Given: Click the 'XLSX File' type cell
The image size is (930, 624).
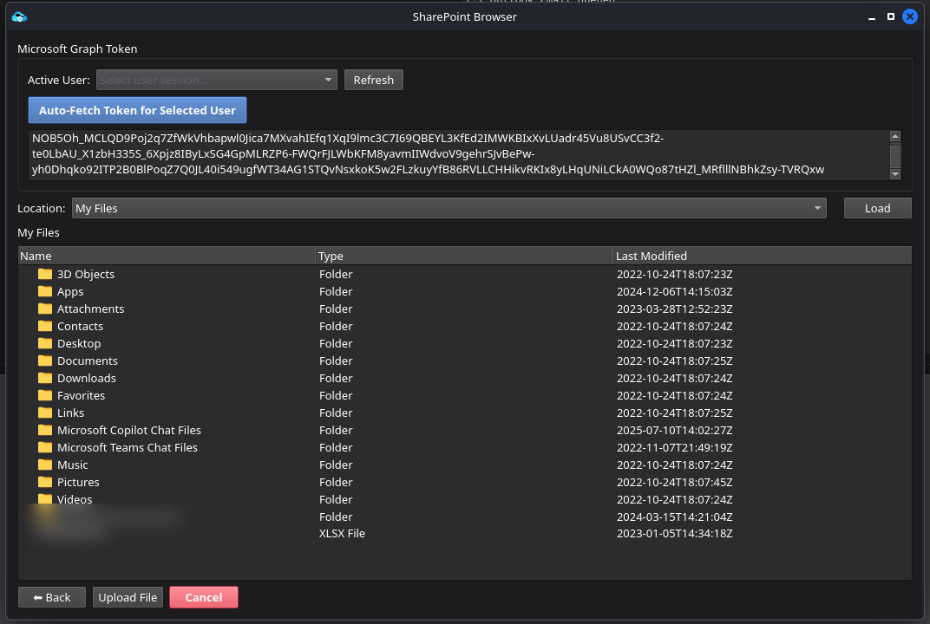Looking at the screenshot, I should [x=342, y=533].
